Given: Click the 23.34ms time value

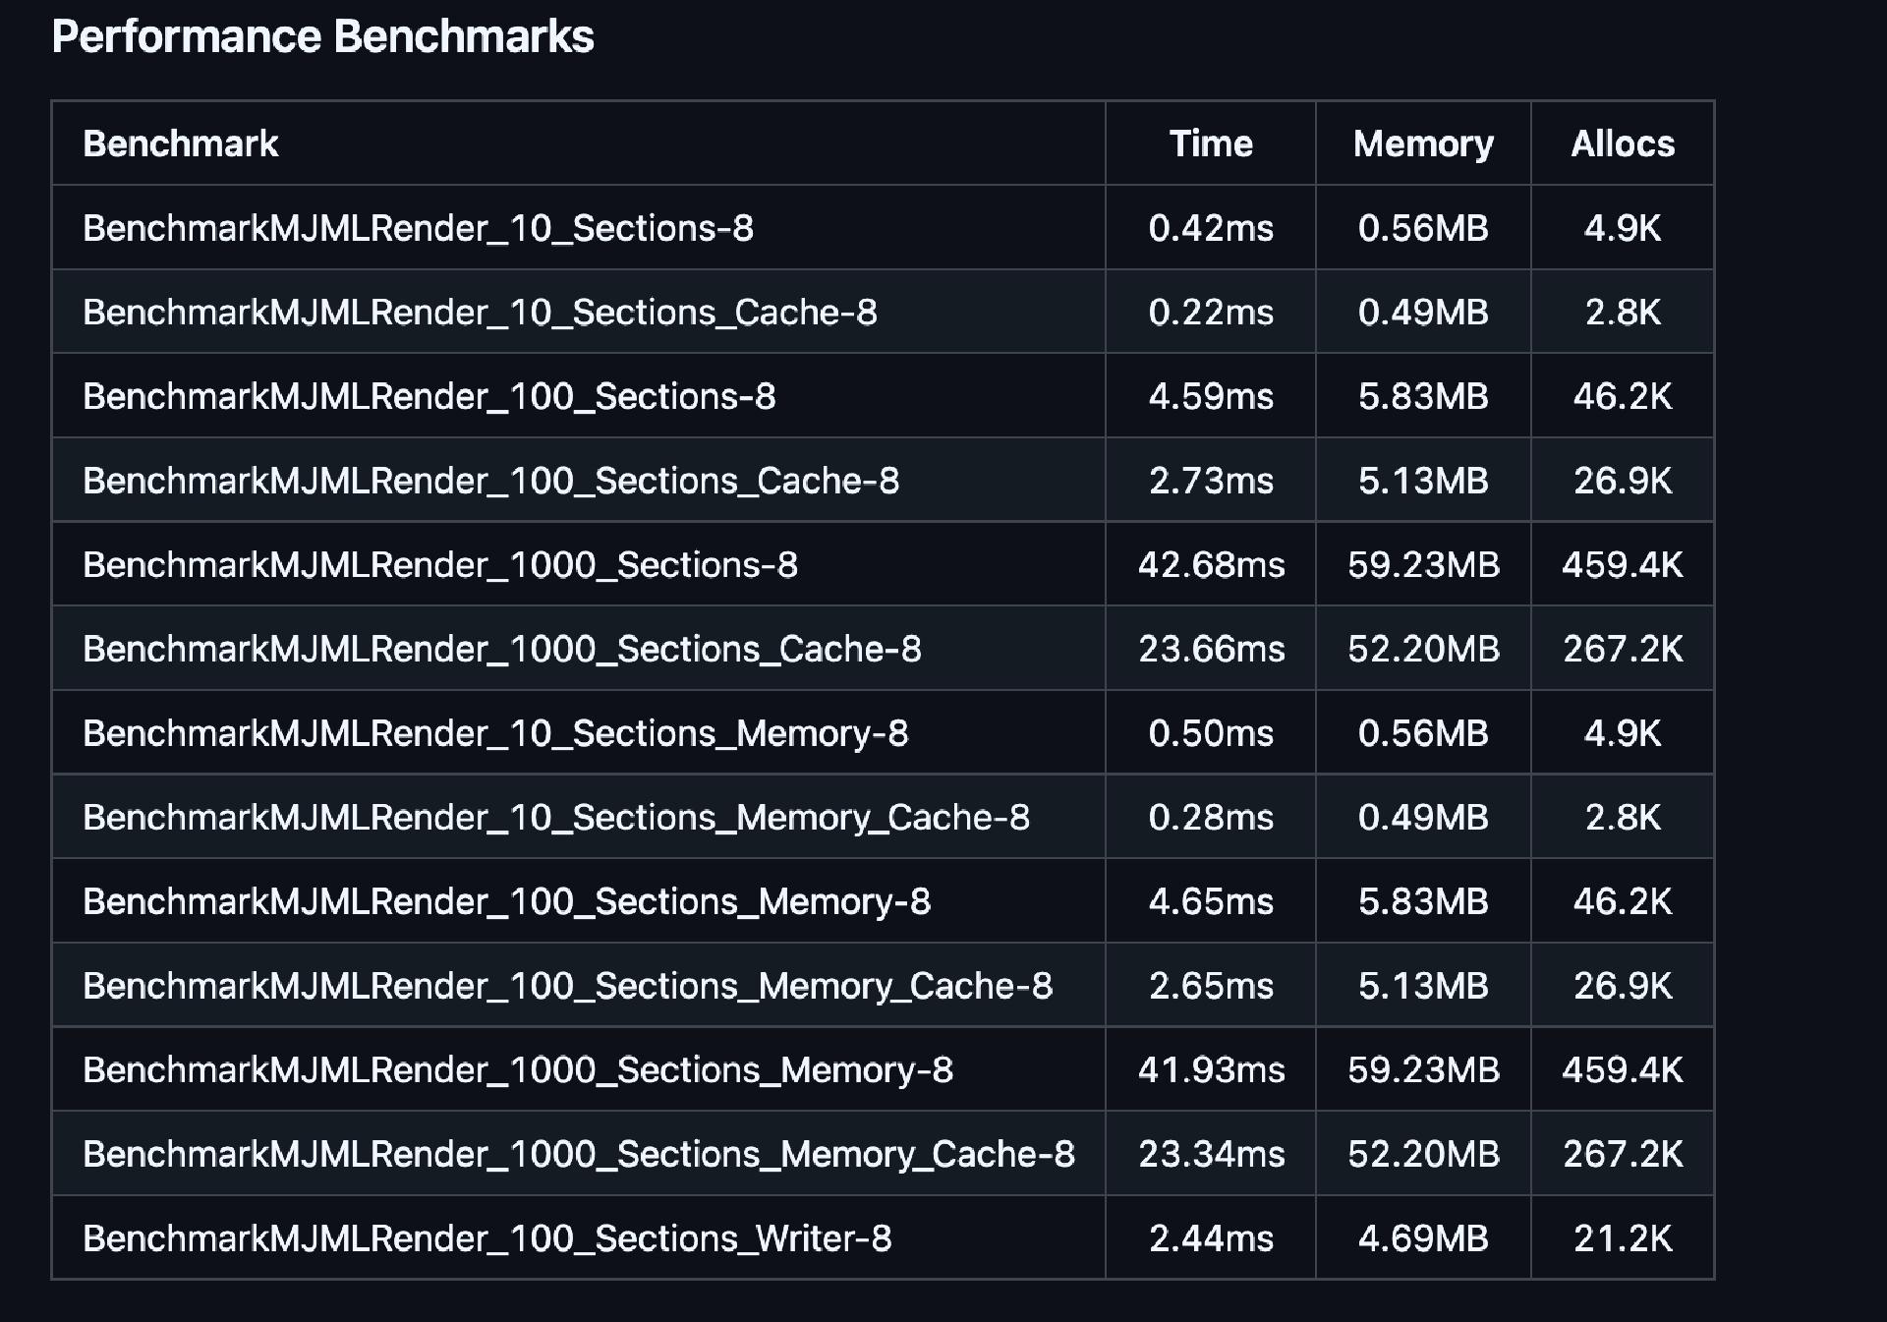Looking at the screenshot, I should (x=1211, y=1154).
